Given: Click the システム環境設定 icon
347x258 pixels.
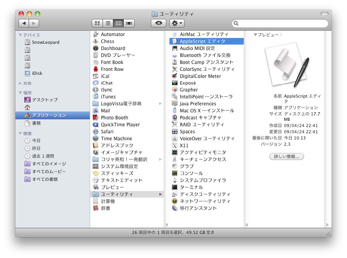Looking at the screenshot, I should [x=96, y=166].
